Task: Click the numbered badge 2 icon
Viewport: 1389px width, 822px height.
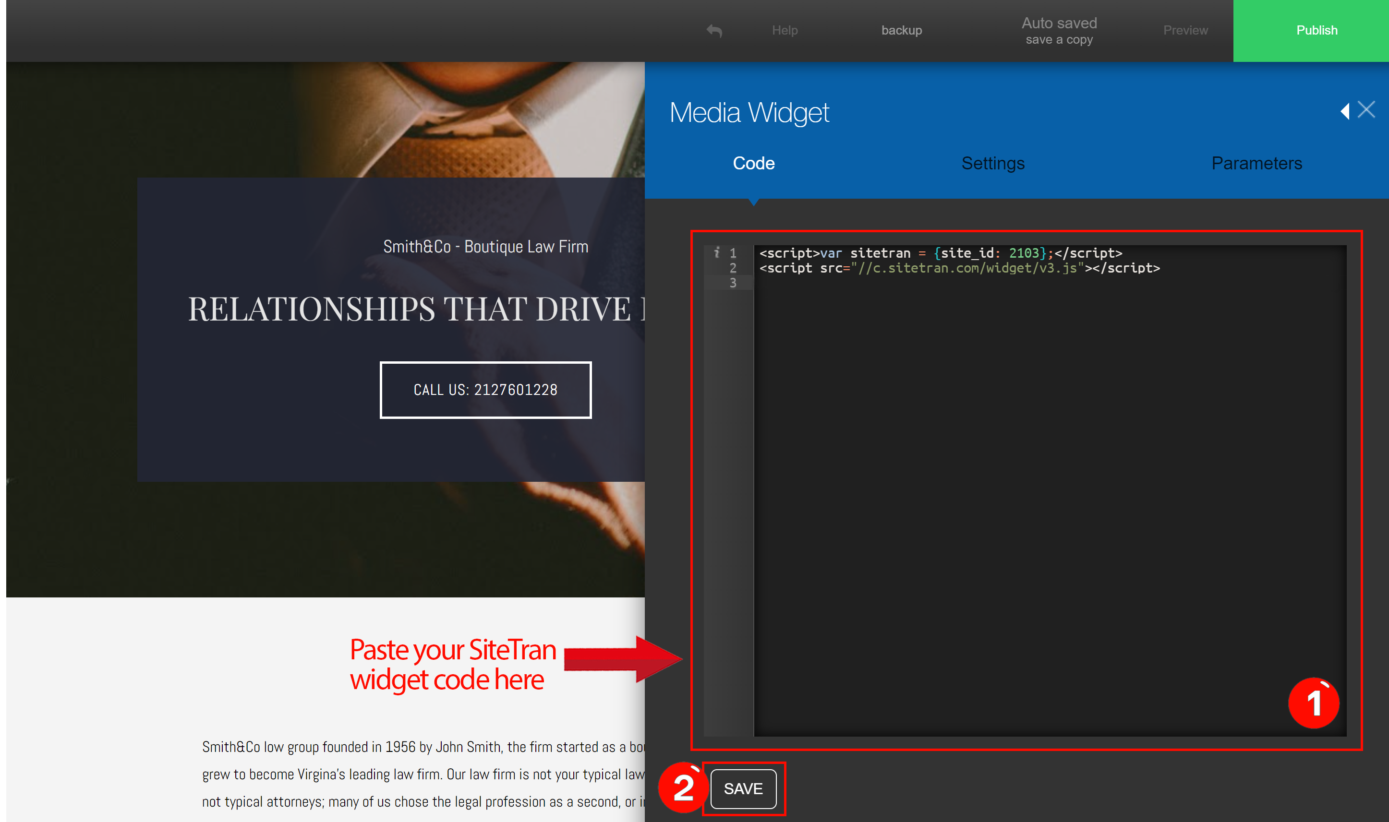Action: point(686,788)
